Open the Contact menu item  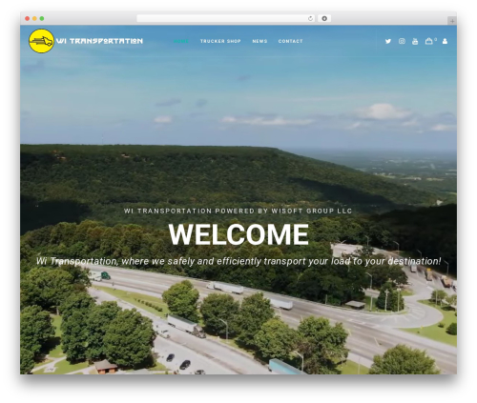click(x=290, y=41)
